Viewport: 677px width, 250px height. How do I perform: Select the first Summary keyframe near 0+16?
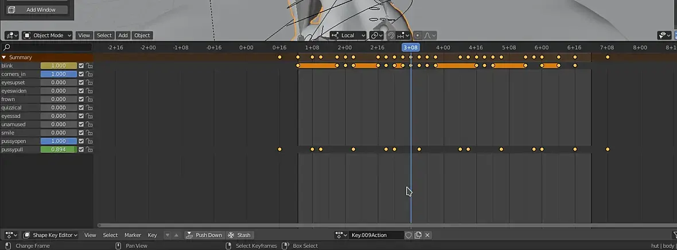(280, 57)
